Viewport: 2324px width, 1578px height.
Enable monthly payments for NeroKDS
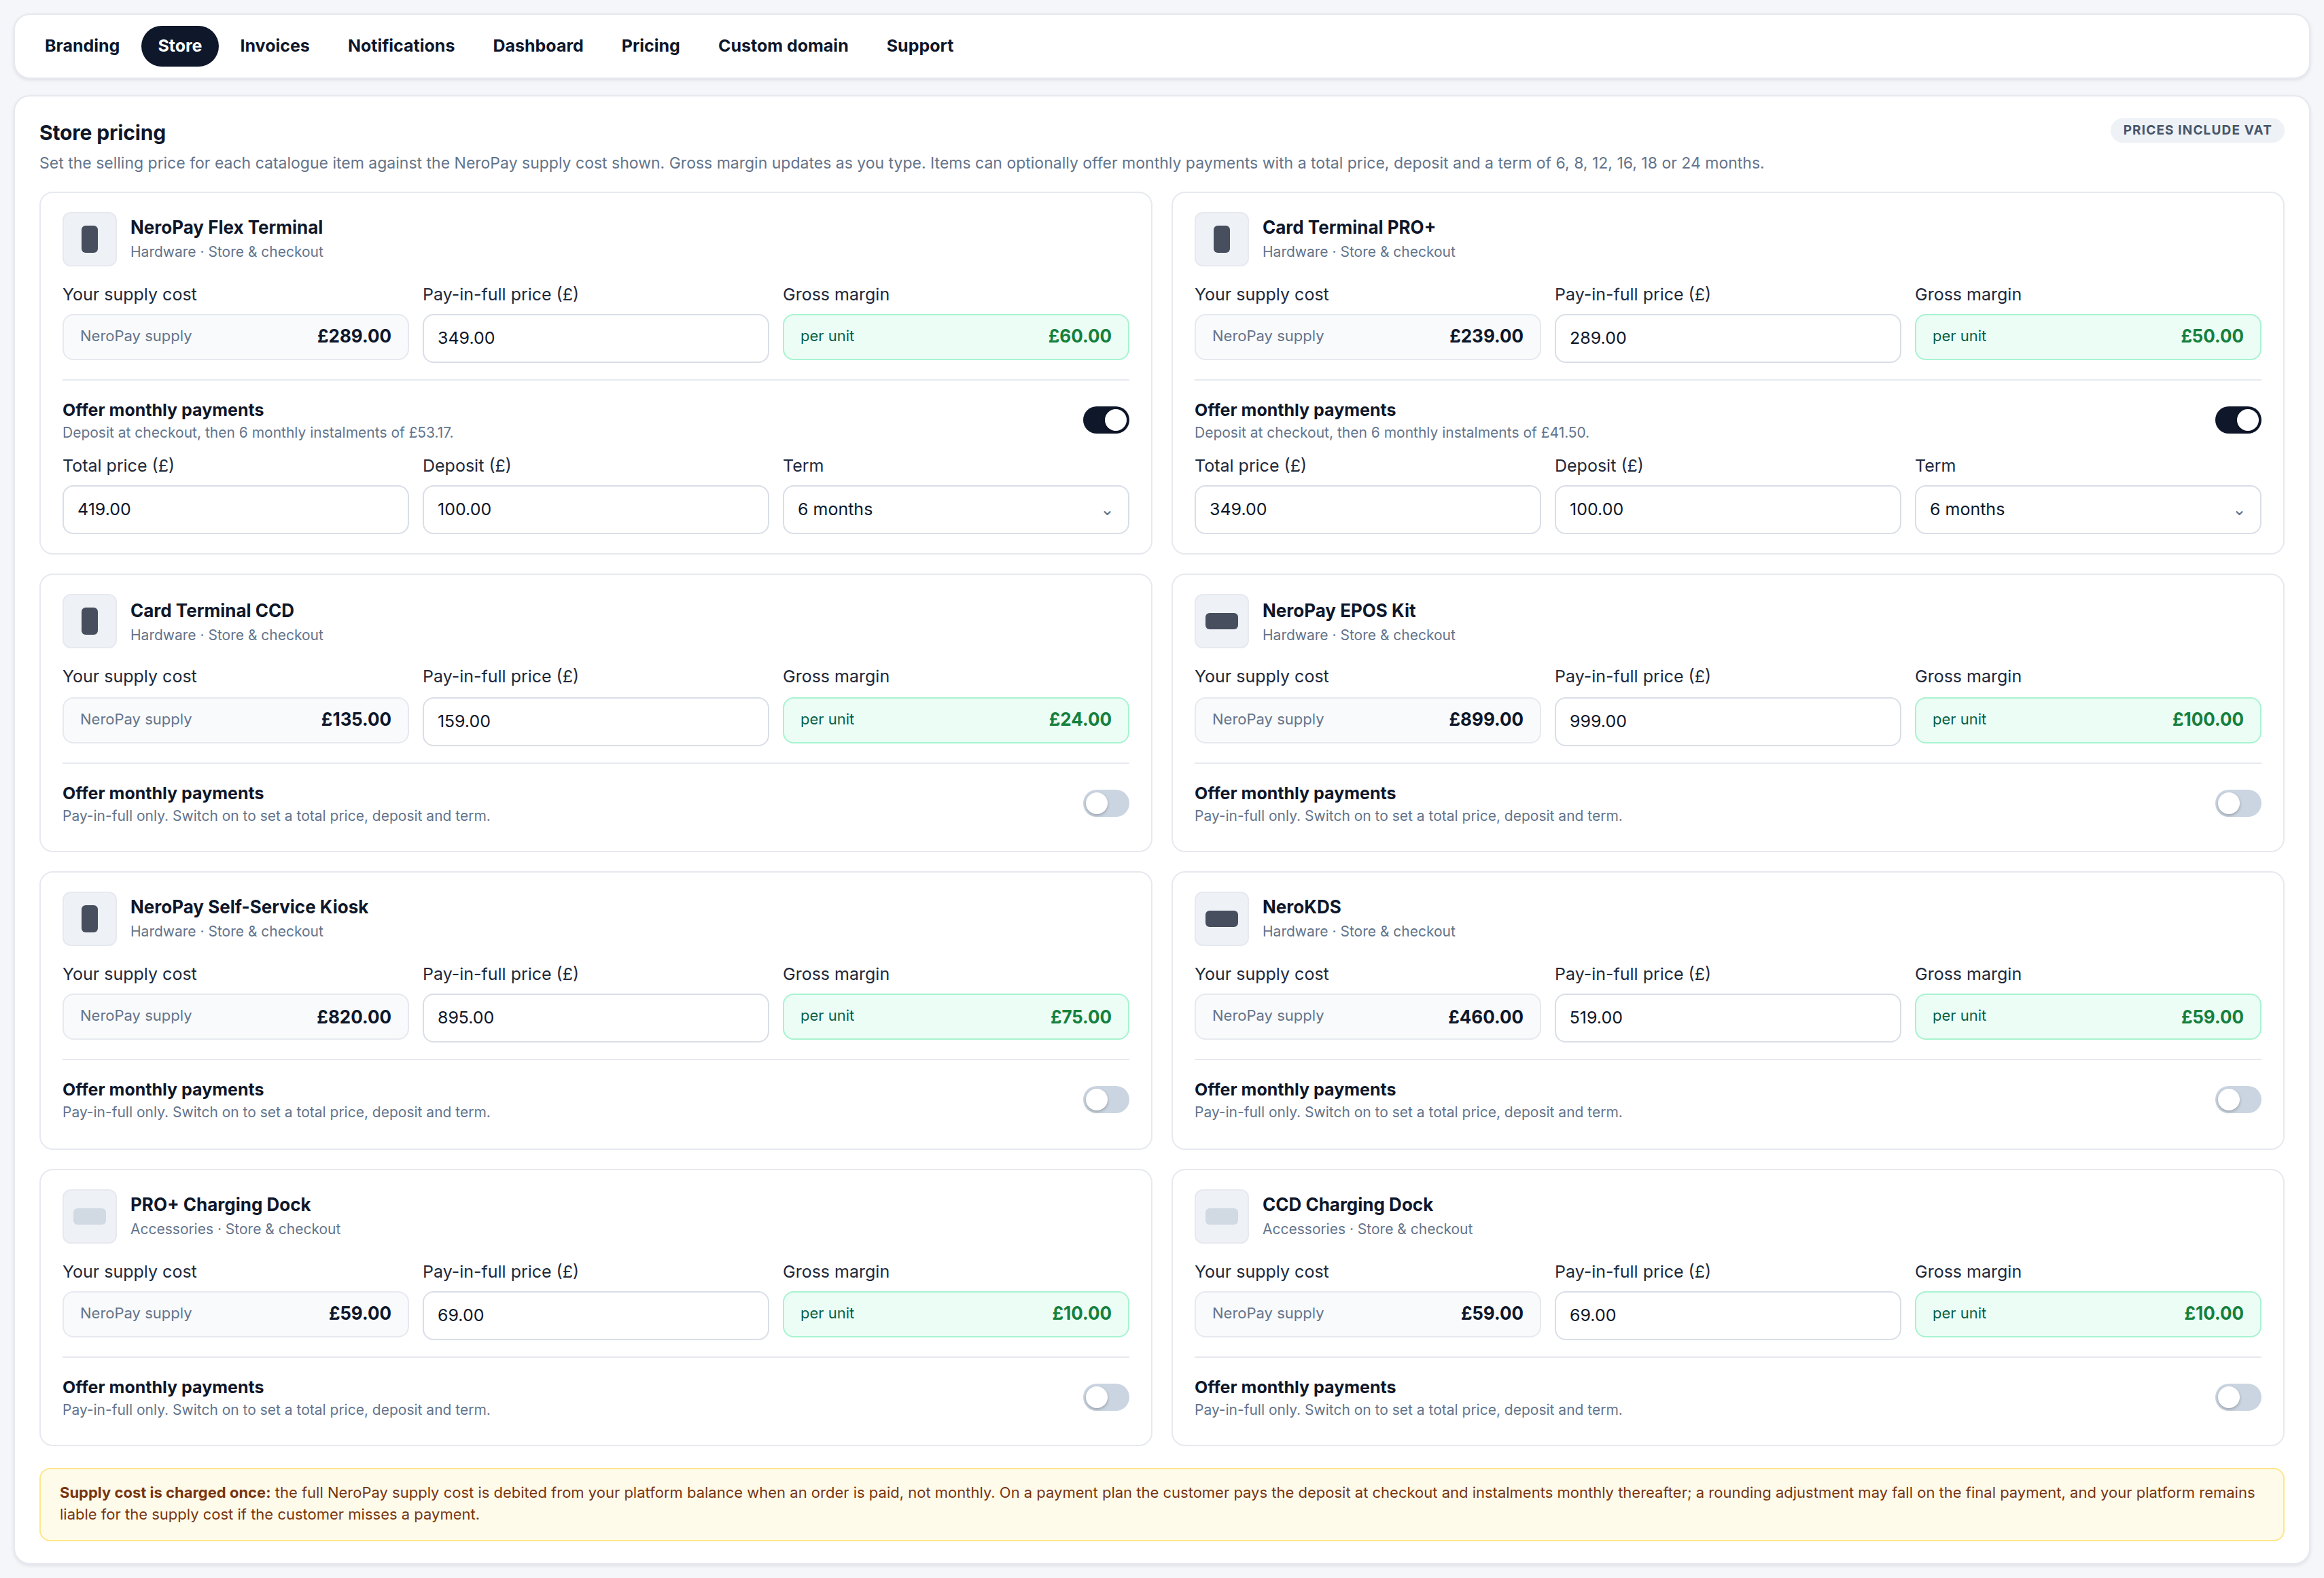tap(2237, 1100)
